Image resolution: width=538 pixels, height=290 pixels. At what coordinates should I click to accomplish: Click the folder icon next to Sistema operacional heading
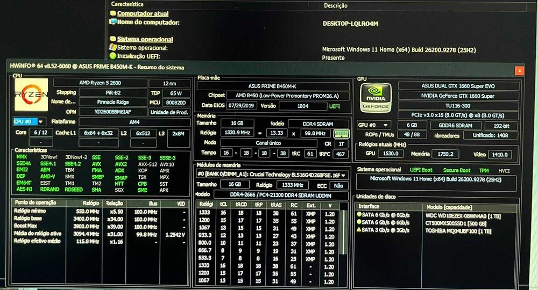[x=113, y=39]
